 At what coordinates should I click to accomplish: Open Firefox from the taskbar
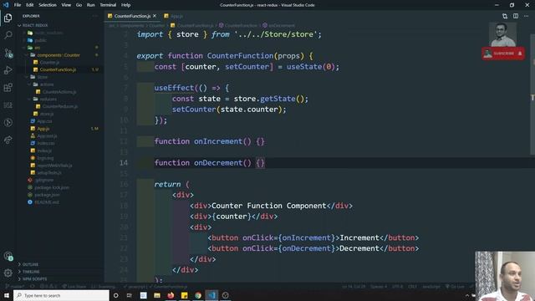tap(171, 295)
